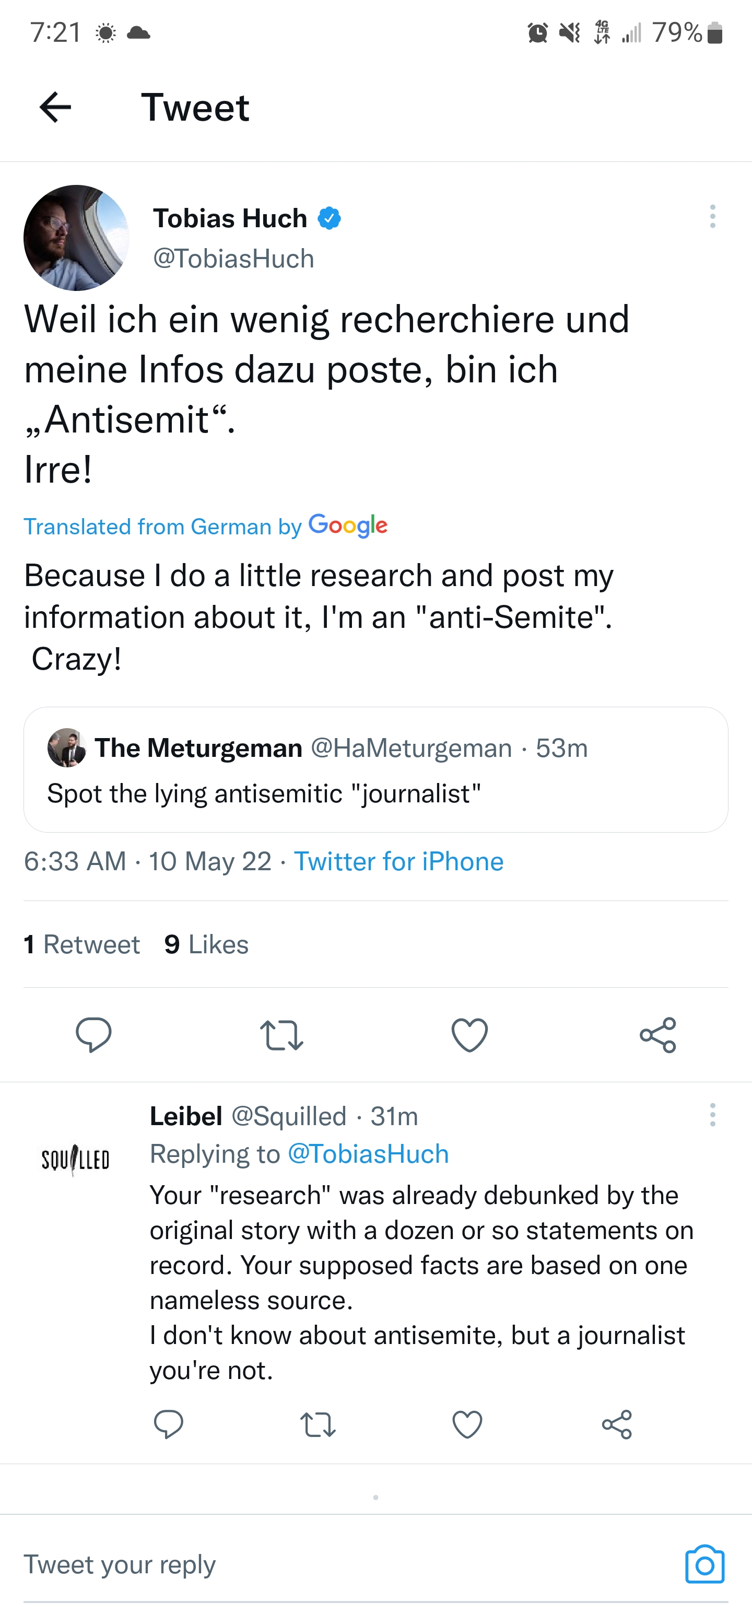View the 1 Retweet list
Screen dimensions: 752x1613
(81, 944)
